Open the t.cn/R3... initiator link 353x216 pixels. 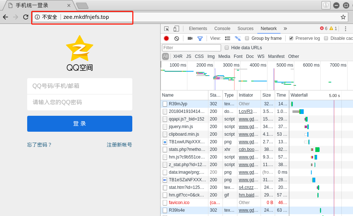point(248,111)
